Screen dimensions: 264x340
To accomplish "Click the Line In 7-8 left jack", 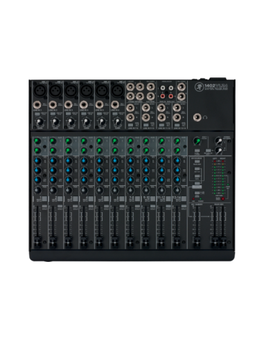I will point(130,108).
